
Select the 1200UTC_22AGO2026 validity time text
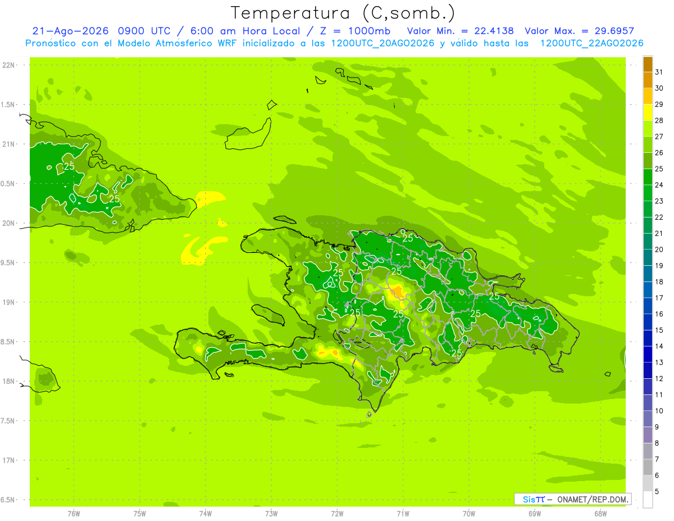(x=591, y=43)
